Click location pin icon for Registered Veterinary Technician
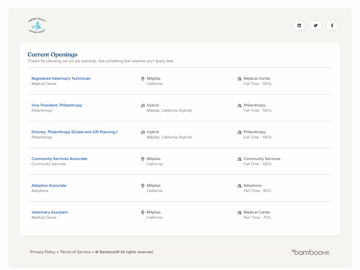This screenshot has width=360, height=270. (143, 79)
